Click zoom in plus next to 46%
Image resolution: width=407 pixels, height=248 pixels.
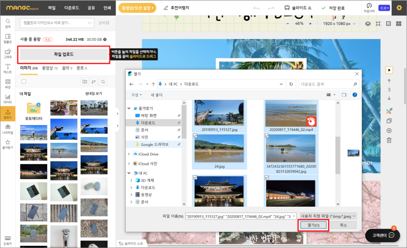tap(310, 24)
